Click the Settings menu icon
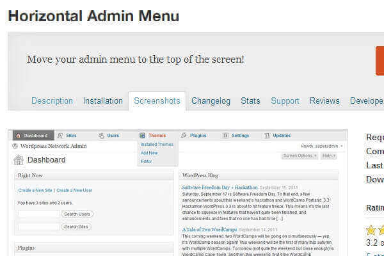This screenshot has width=384, height=256. click(225, 136)
